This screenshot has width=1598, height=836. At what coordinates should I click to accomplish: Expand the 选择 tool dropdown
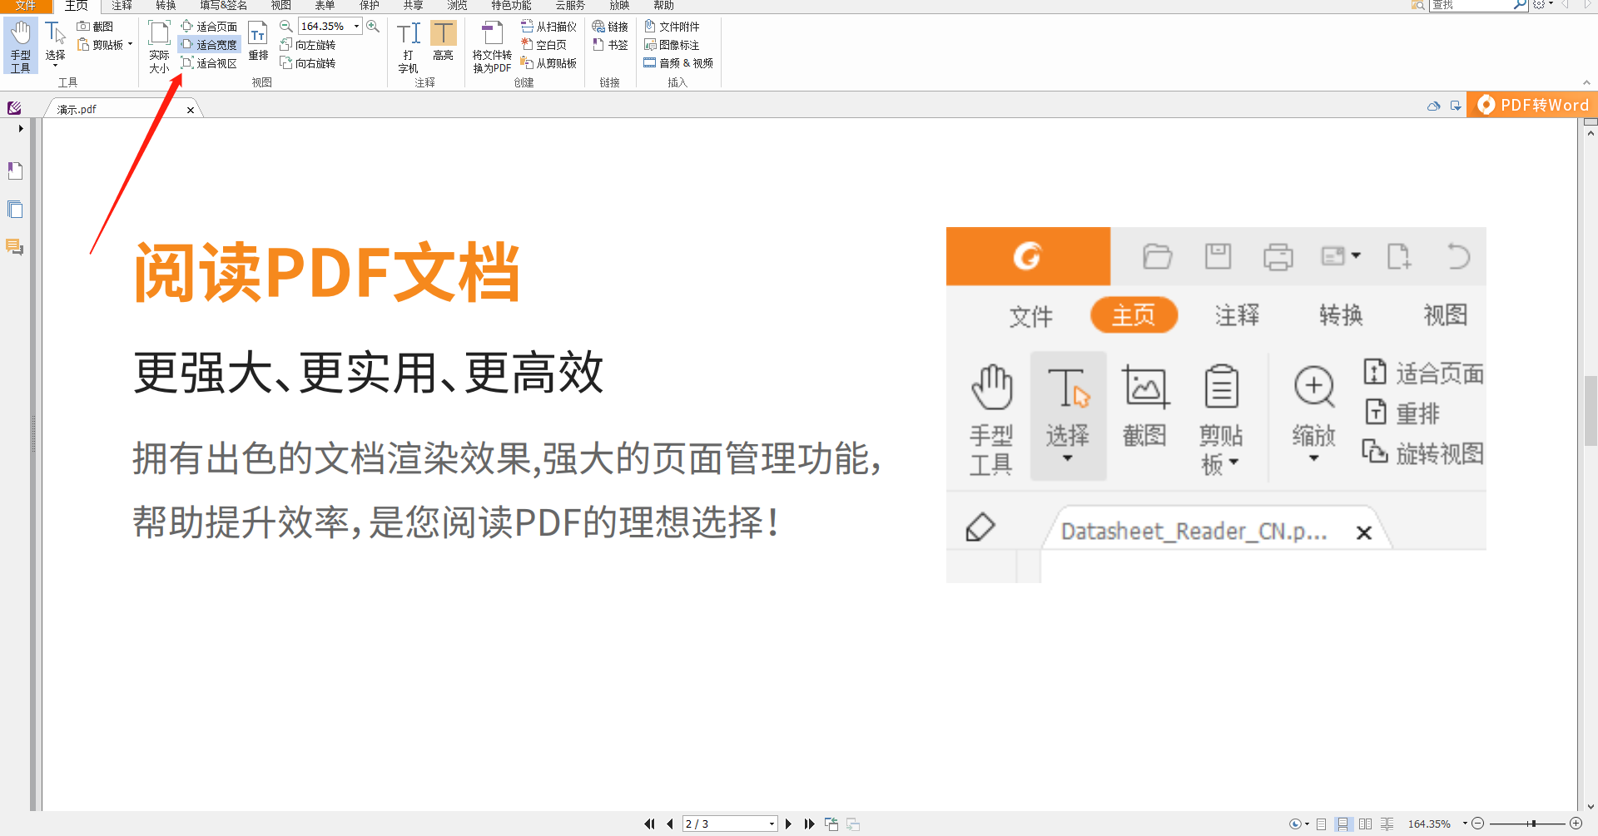(55, 64)
